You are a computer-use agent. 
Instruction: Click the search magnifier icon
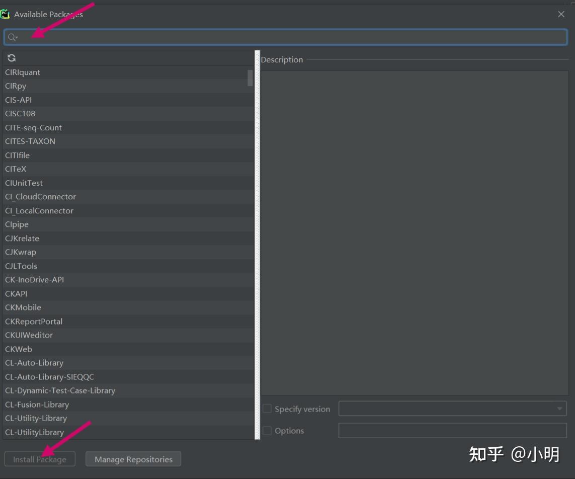(x=12, y=37)
